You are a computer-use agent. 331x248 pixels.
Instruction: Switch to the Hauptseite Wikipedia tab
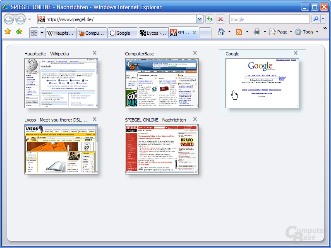click(61, 33)
